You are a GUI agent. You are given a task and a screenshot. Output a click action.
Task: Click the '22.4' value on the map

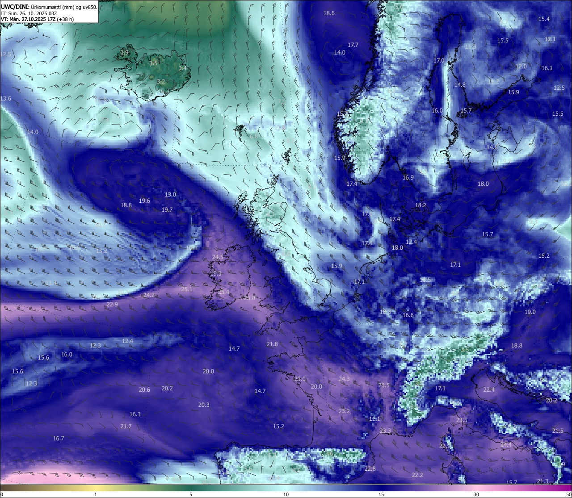point(489,390)
